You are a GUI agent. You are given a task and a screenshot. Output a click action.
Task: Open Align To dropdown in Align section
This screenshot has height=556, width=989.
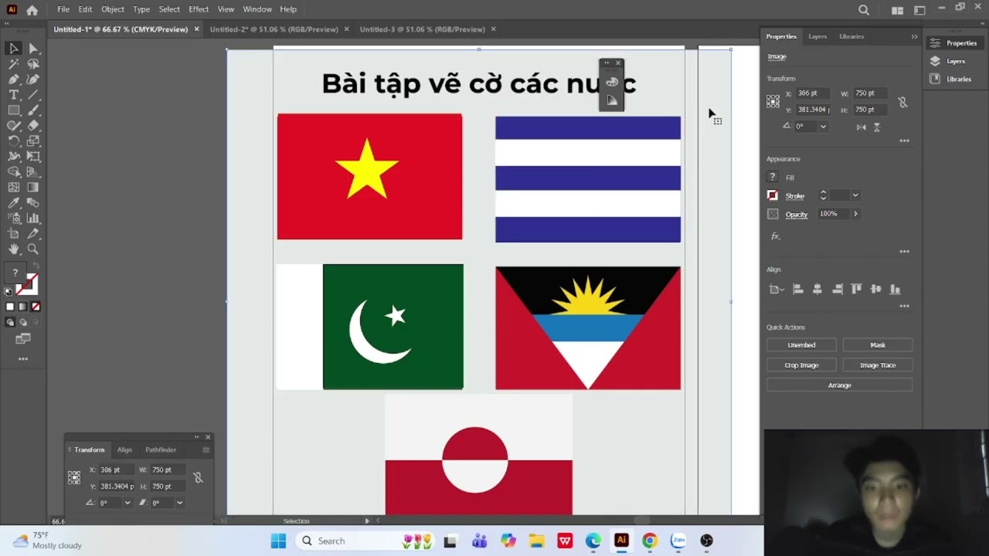776,290
